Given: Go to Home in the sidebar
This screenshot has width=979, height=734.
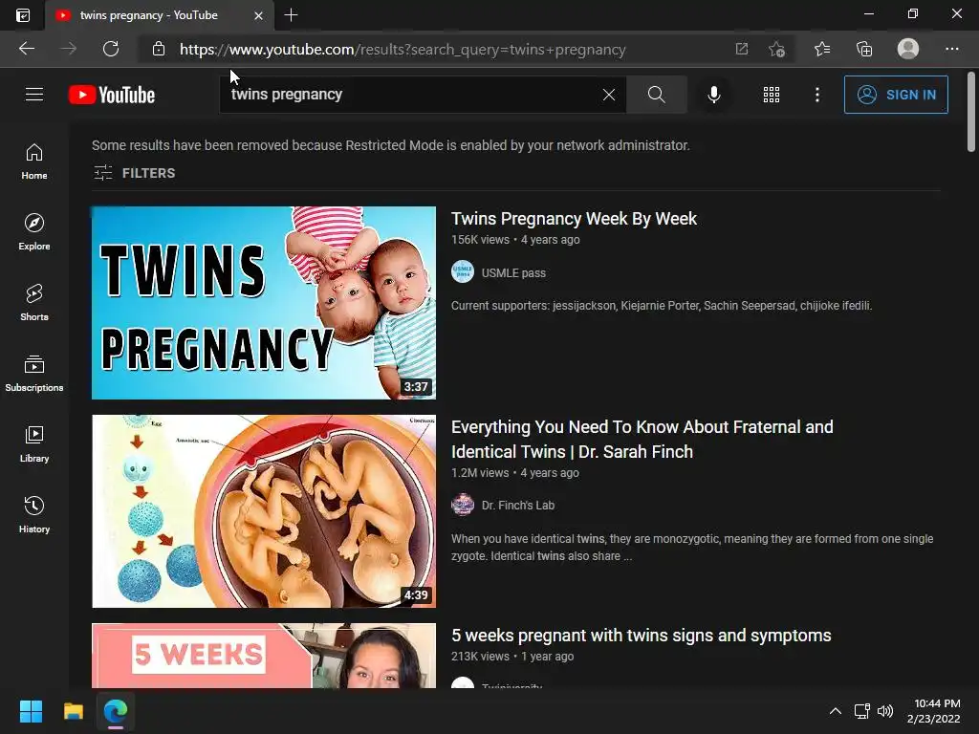Looking at the screenshot, I should tap(34, 162).
